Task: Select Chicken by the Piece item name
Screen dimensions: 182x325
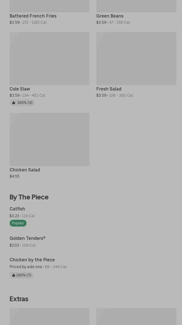Action: (x=32, y=260)
